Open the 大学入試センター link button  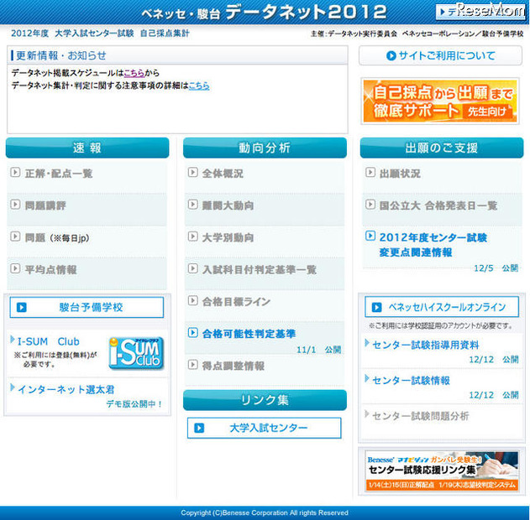[x=265, y=428]
